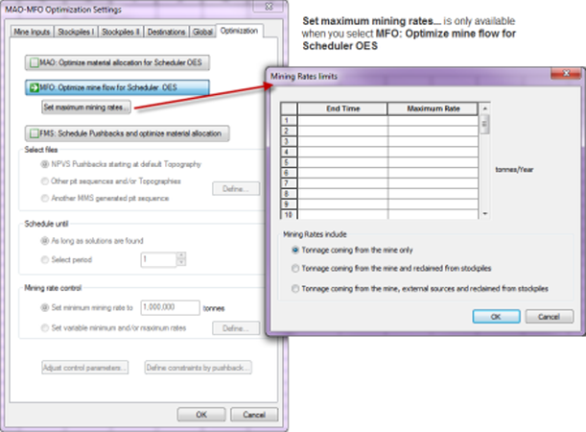Screen dimensions: 586x432
Task: Close the Mining Rates limits dialog
Action: click(563, 76)
